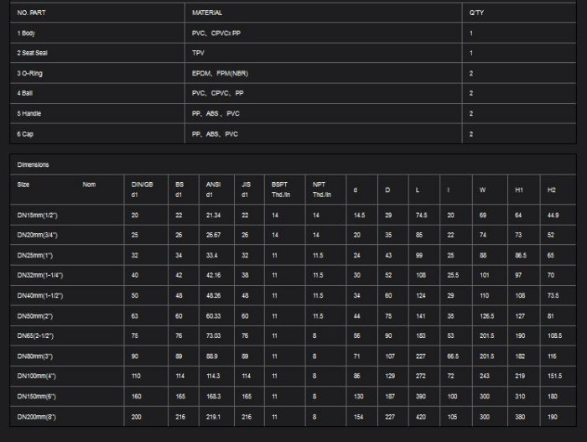Click the 'BSPT Thd./in' column header
The height and width of the screenshot is (442, 587).
[280, 189]
